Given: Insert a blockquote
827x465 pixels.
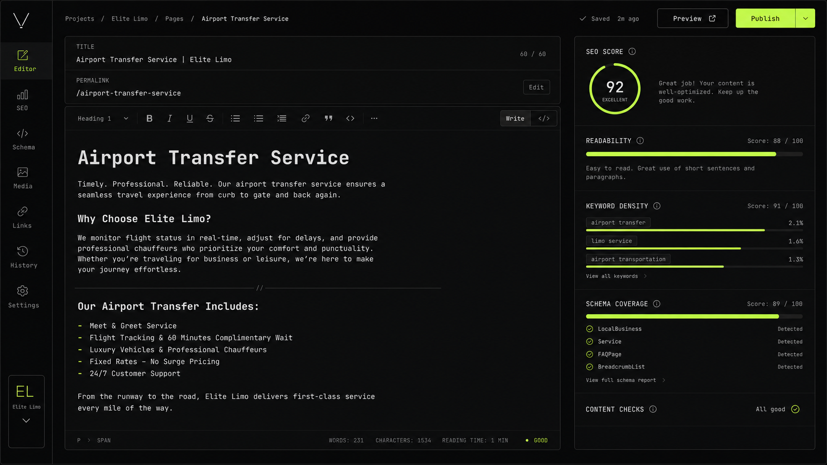Looking at the screenshot, I should (x=328, y=119).
